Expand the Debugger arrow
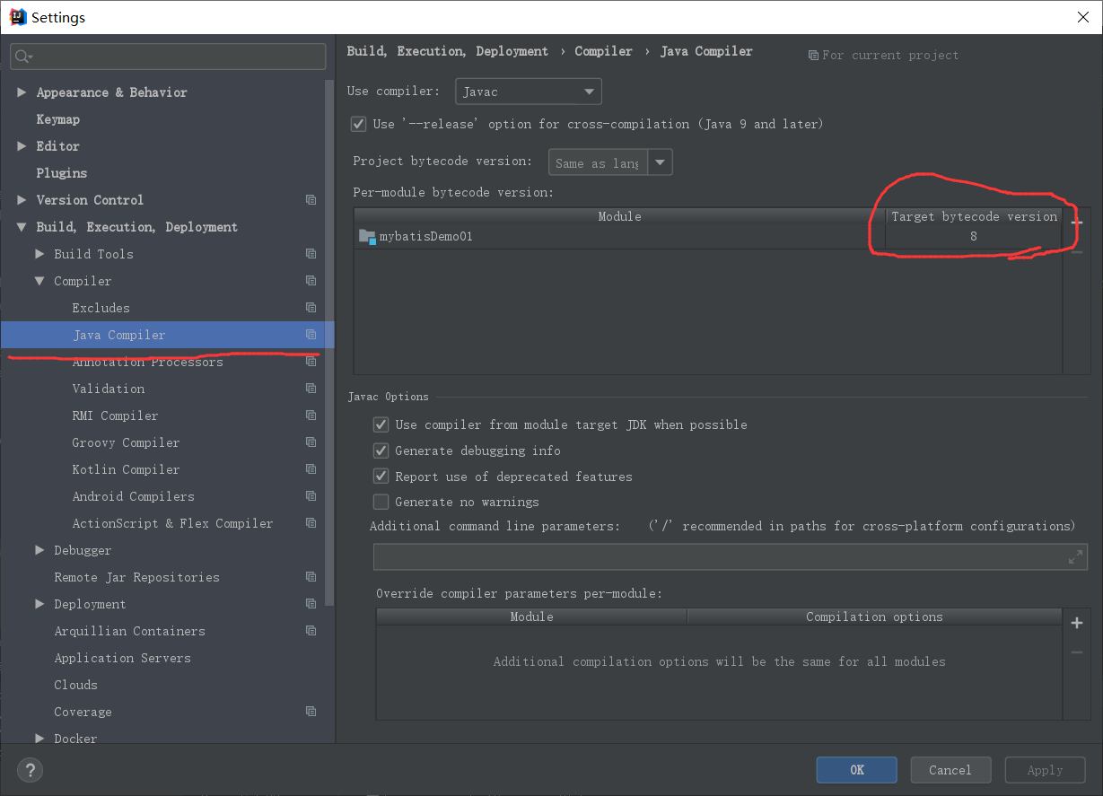1103x796 pixels. [39, 550]
